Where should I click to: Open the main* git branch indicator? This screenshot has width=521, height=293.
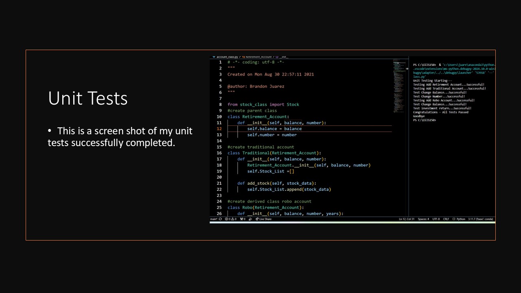214,219
